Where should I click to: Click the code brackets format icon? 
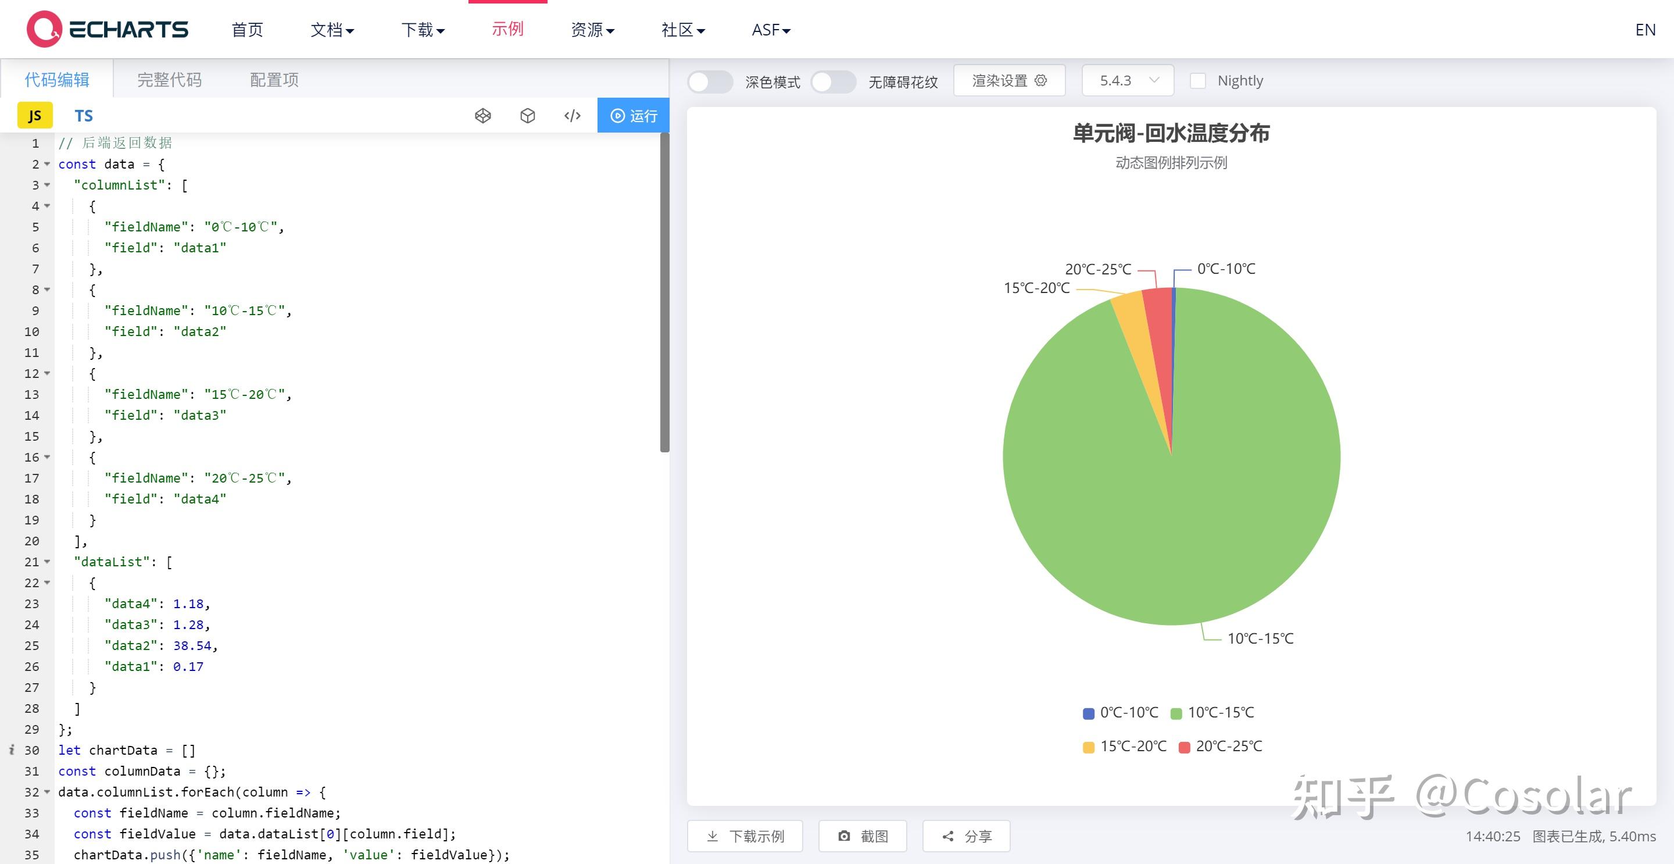pos(573,116)
